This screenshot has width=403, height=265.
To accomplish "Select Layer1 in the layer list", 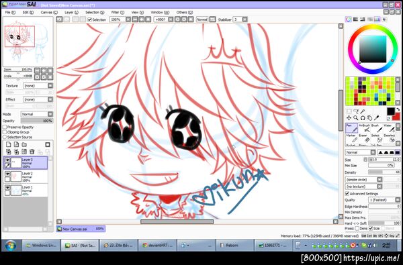I will 26,191.
